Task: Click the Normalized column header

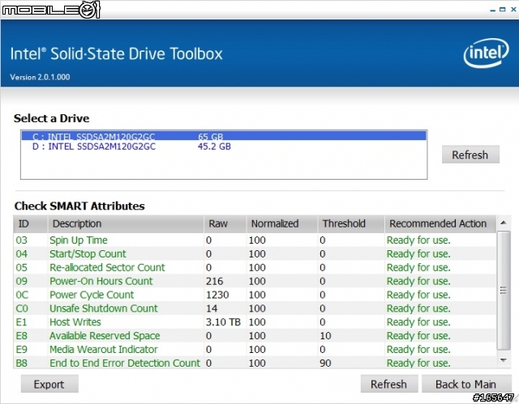Action: [281, 224]
